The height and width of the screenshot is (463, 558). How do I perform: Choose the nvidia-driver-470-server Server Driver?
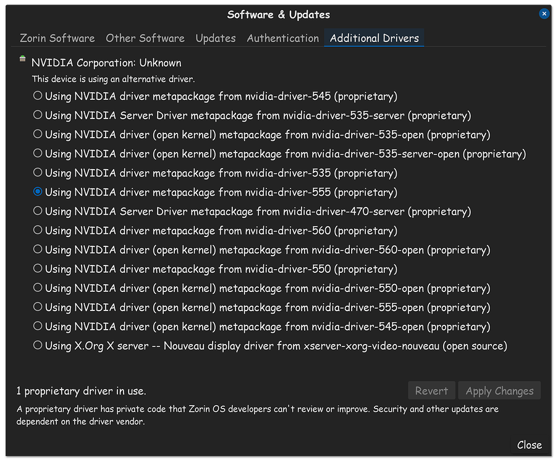point(38,211)
